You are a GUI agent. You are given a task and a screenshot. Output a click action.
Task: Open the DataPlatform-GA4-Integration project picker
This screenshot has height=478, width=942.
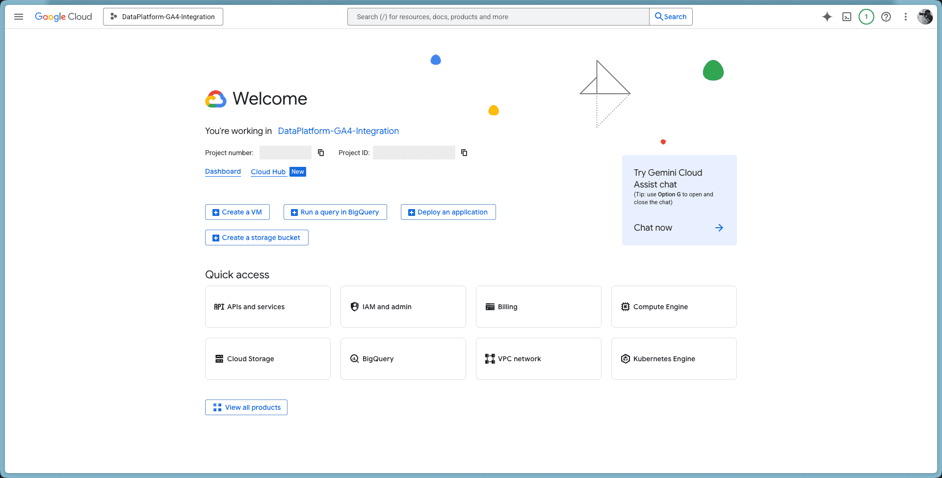point(163,17)
